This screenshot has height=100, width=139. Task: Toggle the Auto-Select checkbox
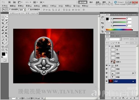10,9
